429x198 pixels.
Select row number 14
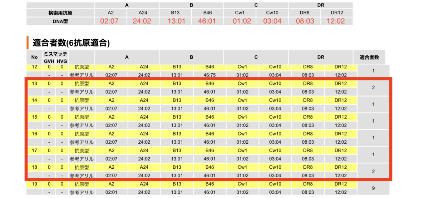click(x=34, y=100)
